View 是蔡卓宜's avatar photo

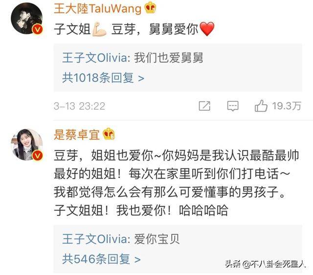pyautogui.click(x=26, y=144)
